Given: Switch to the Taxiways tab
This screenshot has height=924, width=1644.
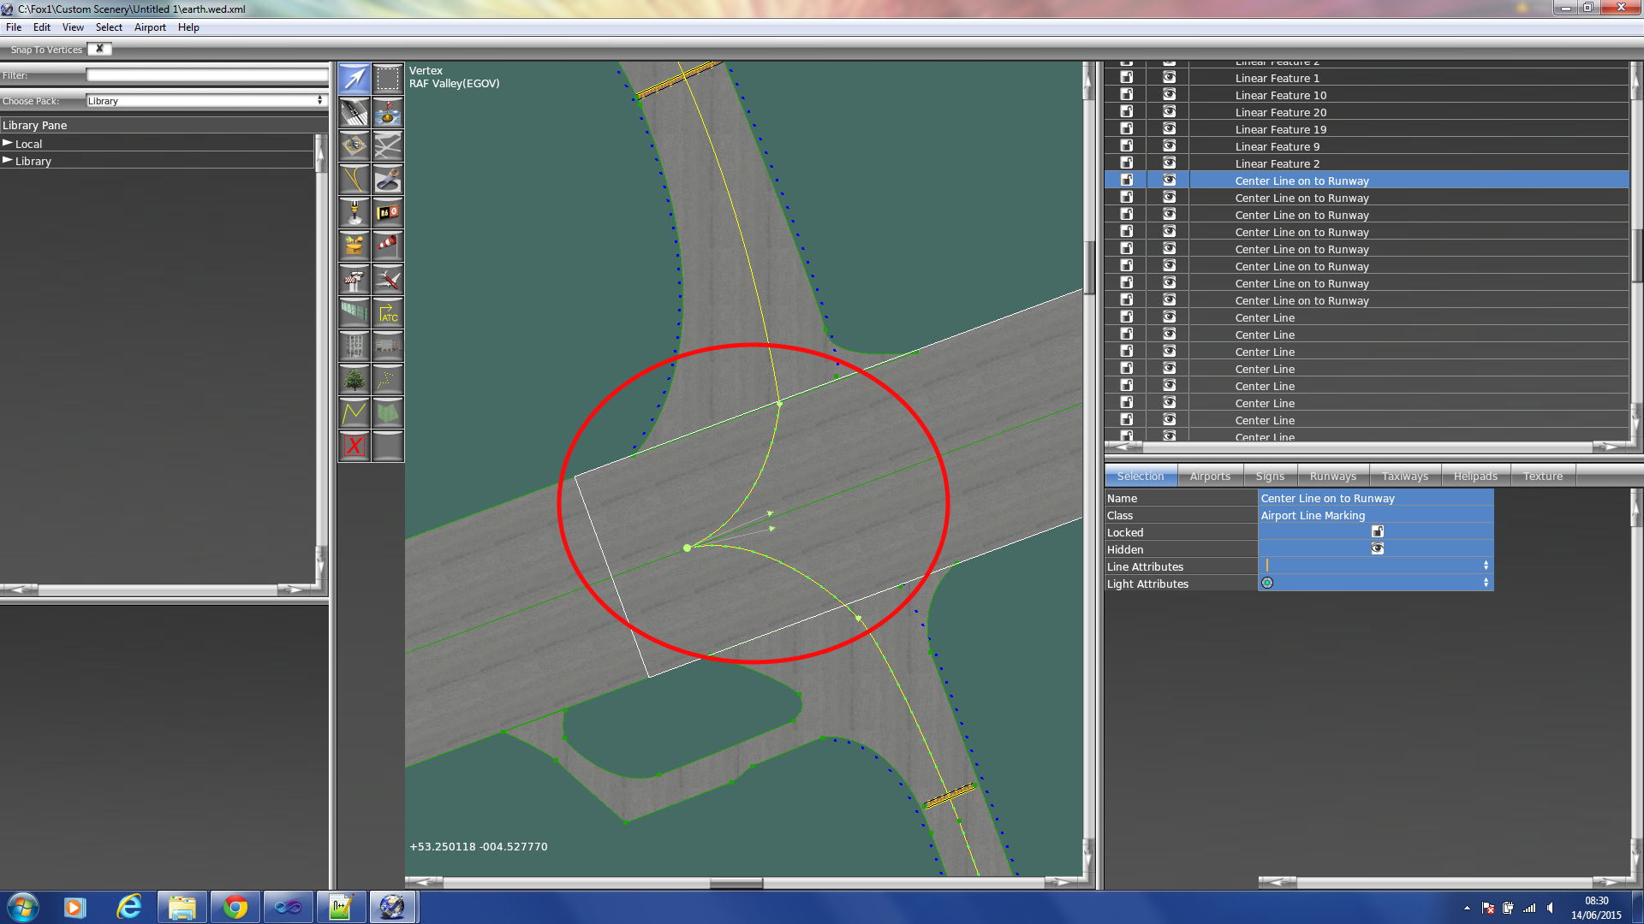Looking at the screenshot, I should [1404, 477].
